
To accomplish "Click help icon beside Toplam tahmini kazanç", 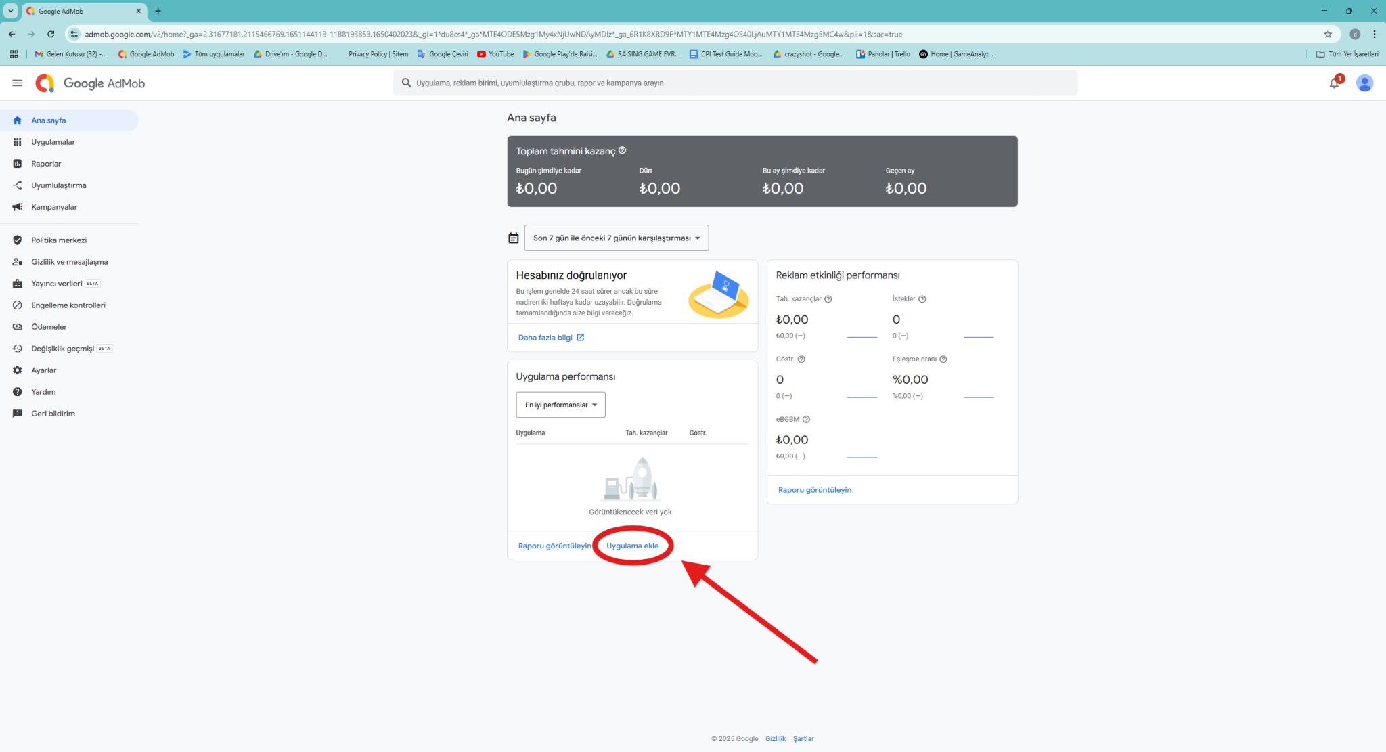I will 622,150.
